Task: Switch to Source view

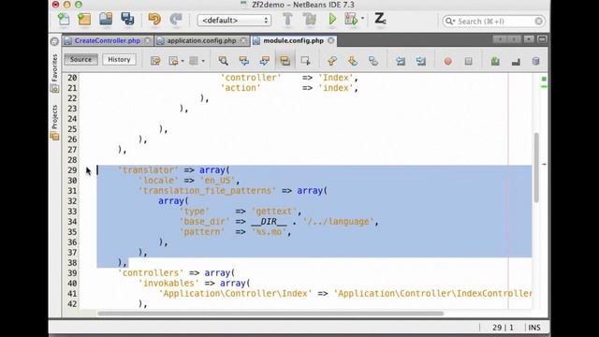Action: click(81, 60)
